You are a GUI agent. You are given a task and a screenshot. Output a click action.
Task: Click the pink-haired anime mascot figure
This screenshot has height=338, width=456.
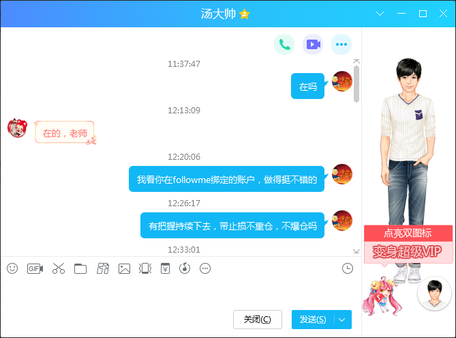[x=382, y=296]
